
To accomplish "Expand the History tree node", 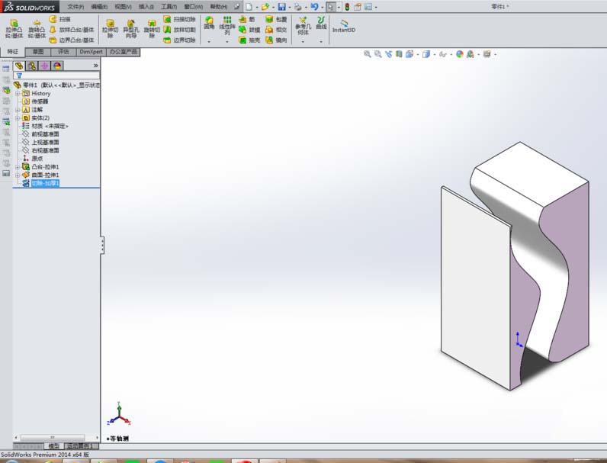I will 18,94.
